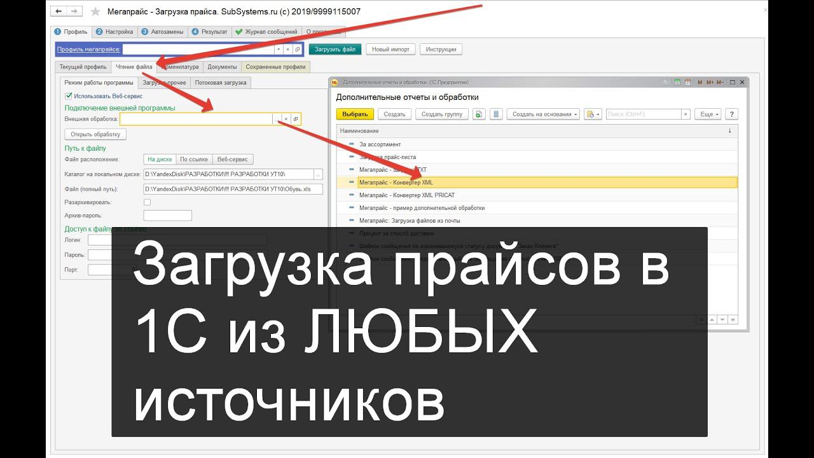The width and height of the screenshot is (814, 458).
Task: Click the Создать группу button
Action: click(x=443, y=114)
